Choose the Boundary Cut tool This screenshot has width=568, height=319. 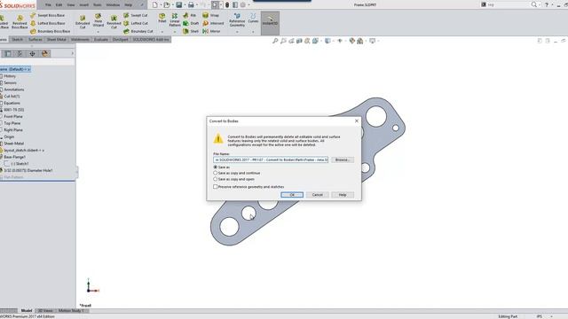tap(138, 31)
